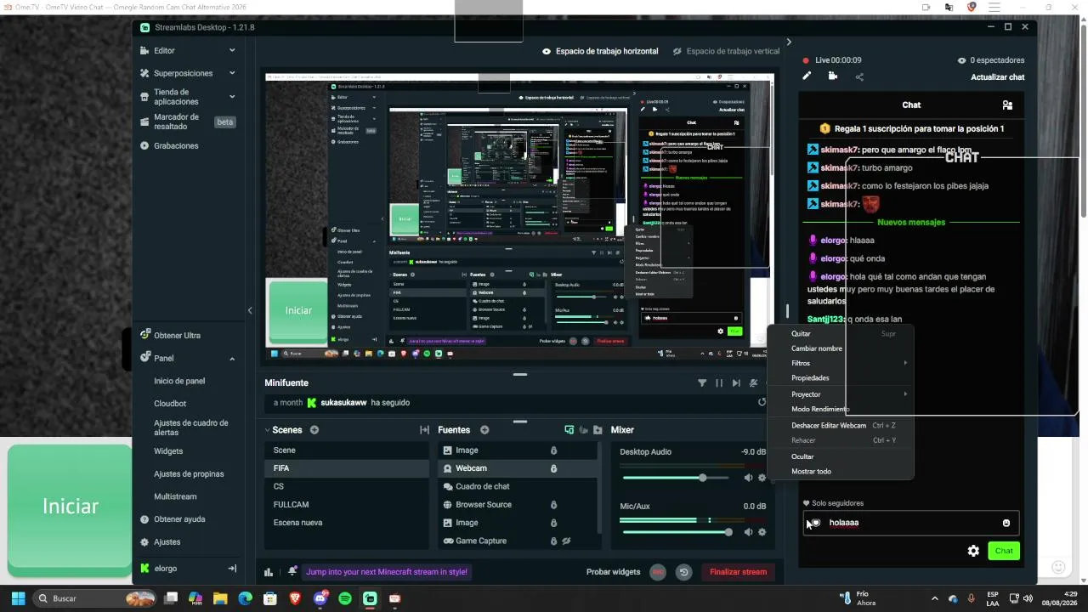
Task: Toggle lock on Browser Source
Action: 553,505
